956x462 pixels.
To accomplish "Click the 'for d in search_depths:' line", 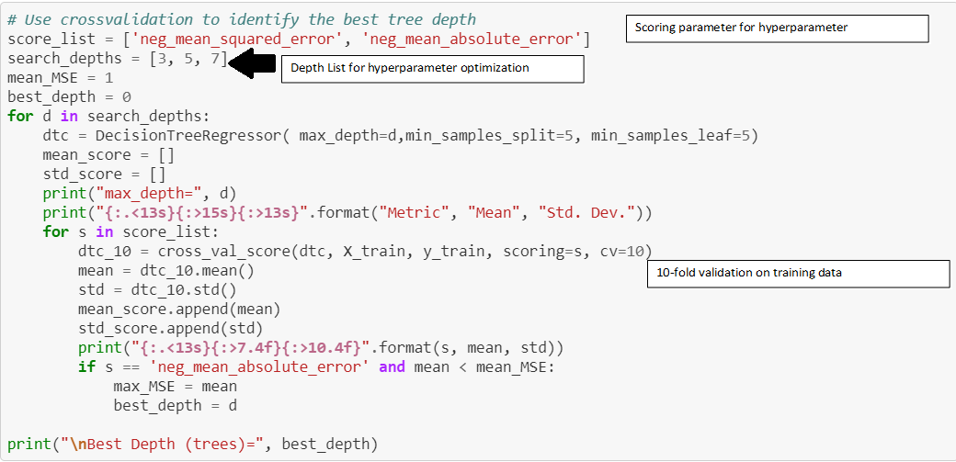I will click(x=109, y=116).
